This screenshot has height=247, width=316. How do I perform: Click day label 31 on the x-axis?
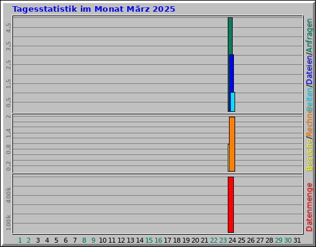point(297,240)
